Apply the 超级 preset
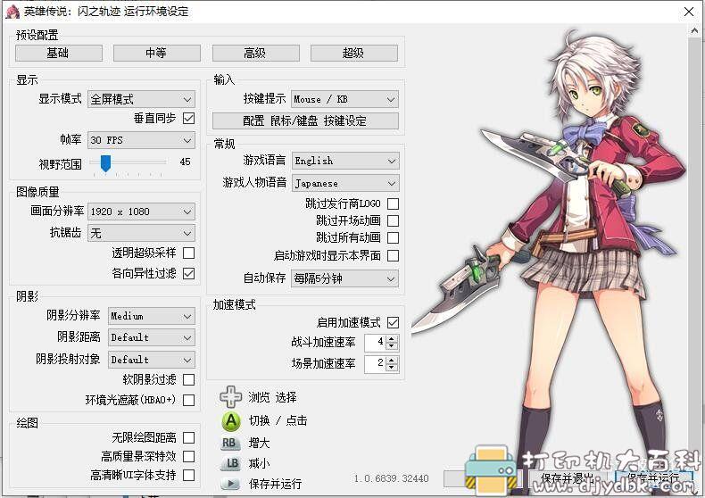Screen dimensions: 705x498 point(354,53)
